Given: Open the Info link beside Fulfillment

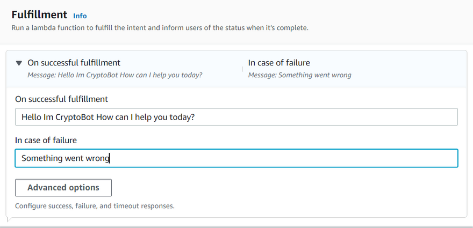Looking at the screenshot, I should tap(80, 16).
